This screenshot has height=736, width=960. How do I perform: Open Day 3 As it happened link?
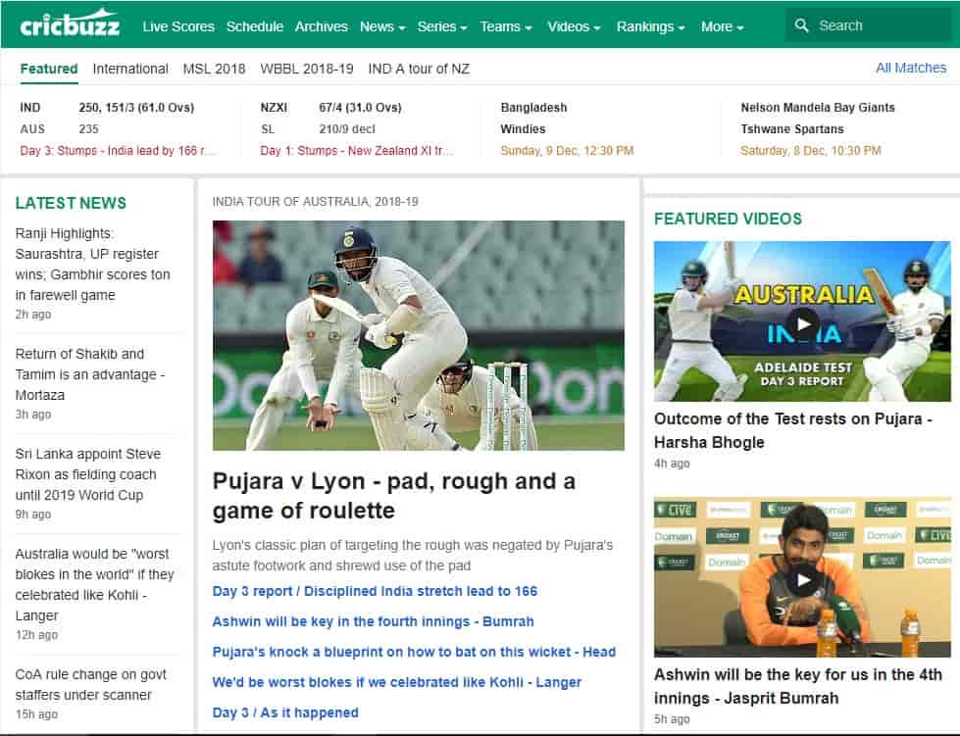click(285, 712)
